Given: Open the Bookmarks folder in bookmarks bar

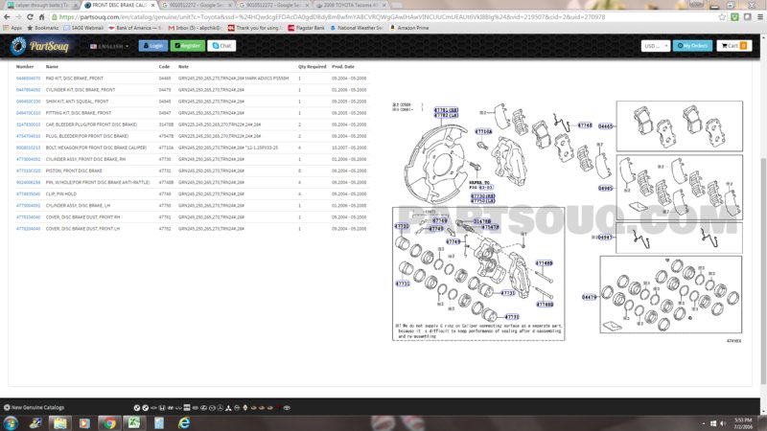Looking at the screenshot, I should click(x=42, y=28).
